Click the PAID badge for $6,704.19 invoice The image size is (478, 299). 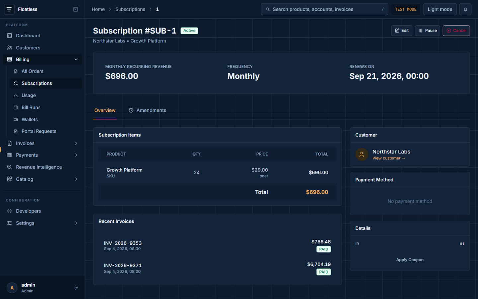click(x=324, y=272)
